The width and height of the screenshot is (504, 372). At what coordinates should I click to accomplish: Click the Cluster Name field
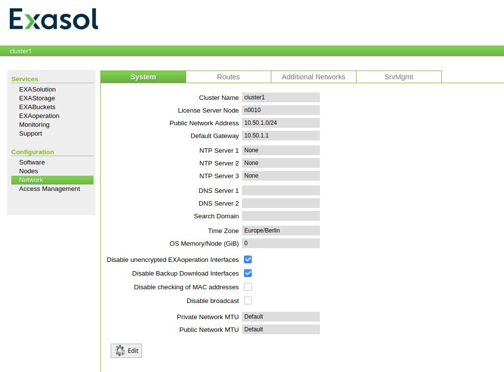[x=281, y=97]
